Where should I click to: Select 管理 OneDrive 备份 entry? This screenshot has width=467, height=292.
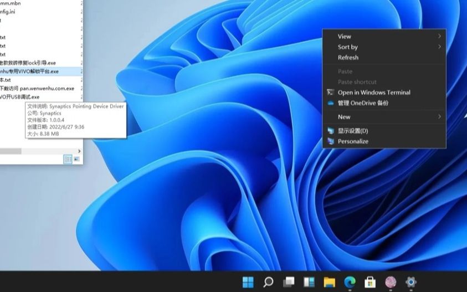click(x=384, y=103)
